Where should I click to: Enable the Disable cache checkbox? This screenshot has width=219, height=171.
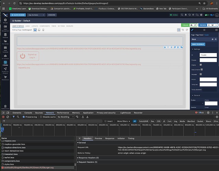(41, 117)
